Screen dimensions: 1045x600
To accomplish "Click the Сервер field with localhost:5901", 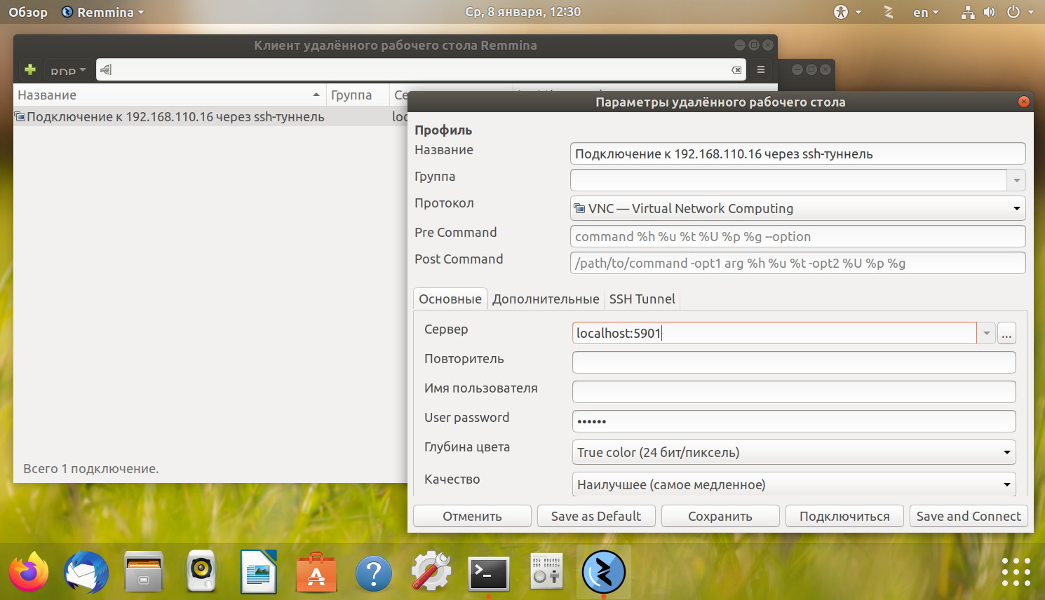I will point(774,333).
